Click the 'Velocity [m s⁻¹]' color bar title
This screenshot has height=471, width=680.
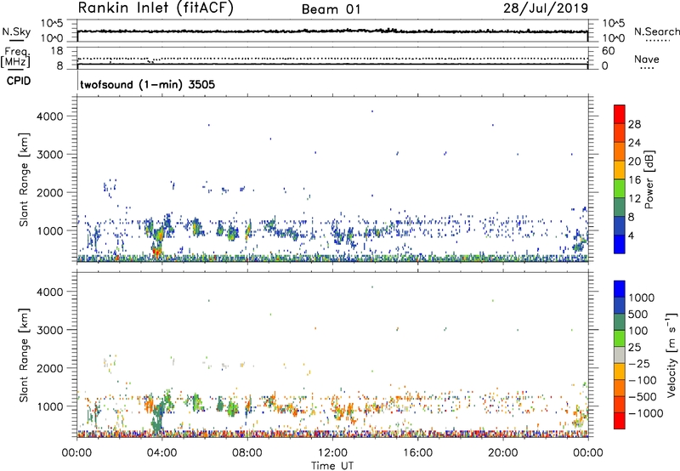[x=671, y=355]
